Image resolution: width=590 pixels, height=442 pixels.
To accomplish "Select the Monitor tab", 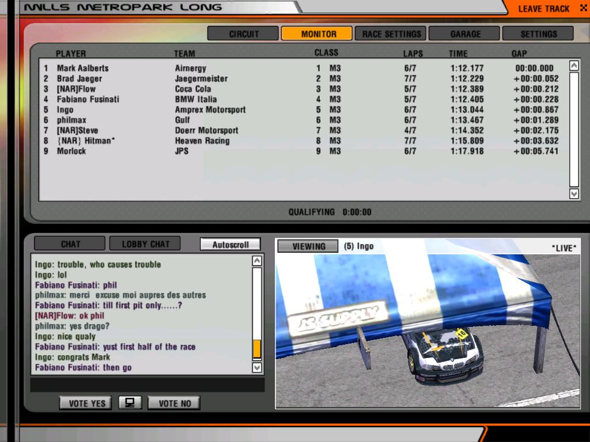I will 317,34.
